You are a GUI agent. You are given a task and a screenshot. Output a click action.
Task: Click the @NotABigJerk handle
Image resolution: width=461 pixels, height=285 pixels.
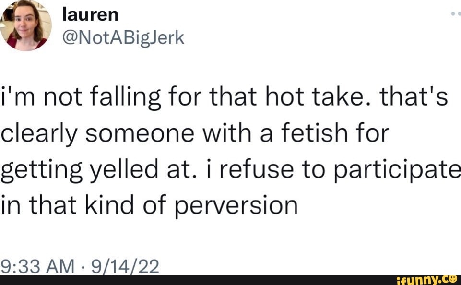[123, 37]
